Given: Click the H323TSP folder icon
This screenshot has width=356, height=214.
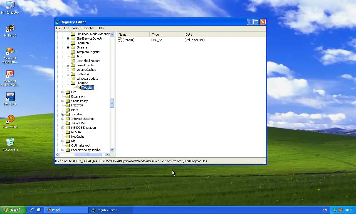Looking at the screenshot, I should pos(68,105).
